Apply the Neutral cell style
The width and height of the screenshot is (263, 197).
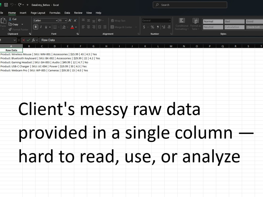[213, 27]
